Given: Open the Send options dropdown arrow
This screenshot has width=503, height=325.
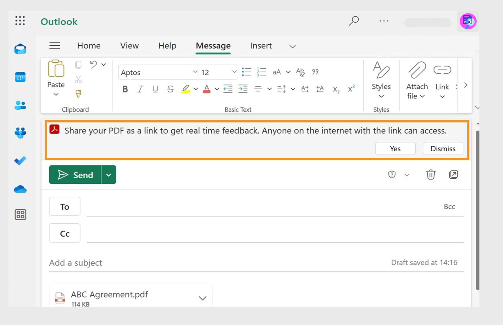Looking at the screenshot, I should click(x=109, y=175).
